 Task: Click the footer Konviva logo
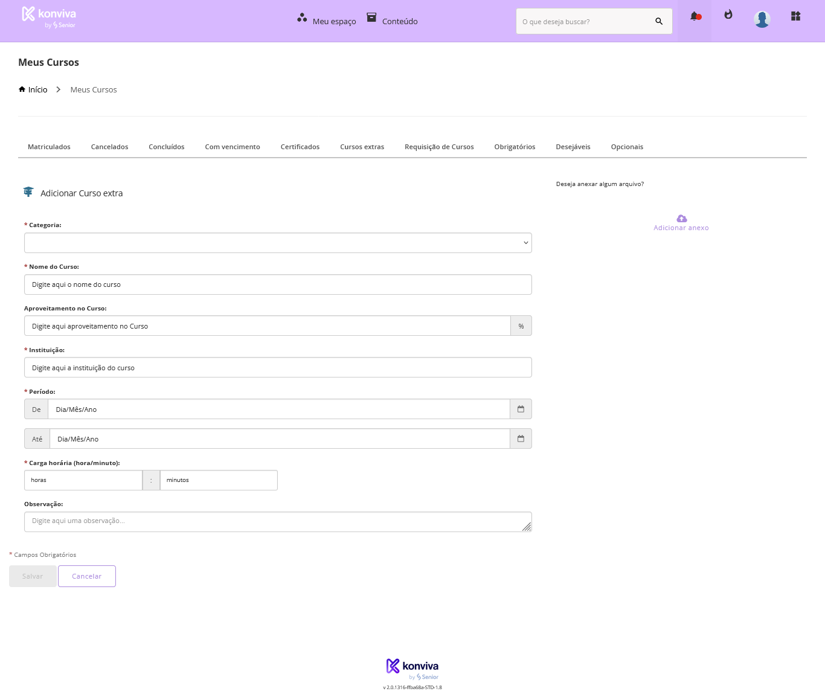point(412,669)
